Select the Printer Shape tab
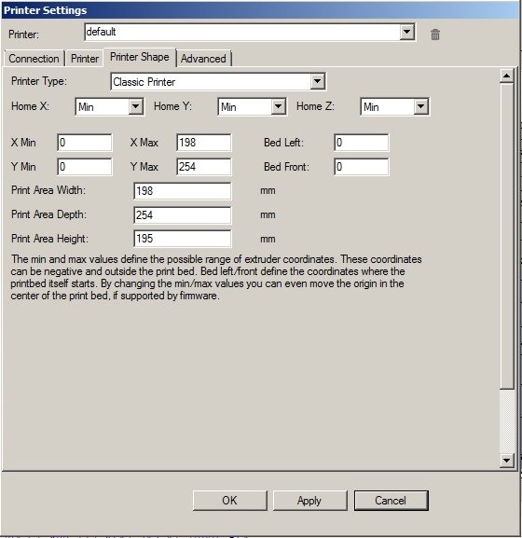The height and width of the screenshot is (538, 522). [140, 57]
